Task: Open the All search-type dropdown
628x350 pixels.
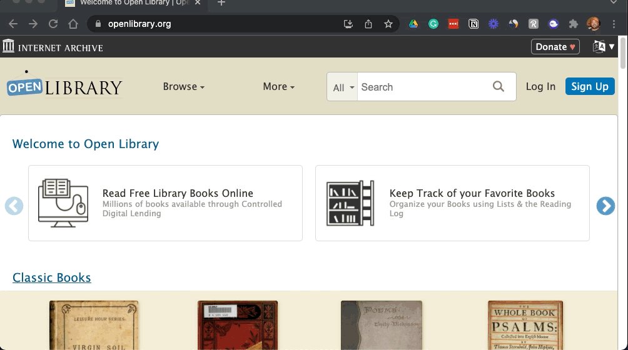Action: [x=343, y=87]
